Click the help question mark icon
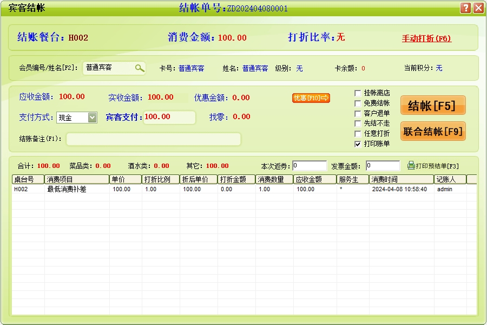The width and height of the screenshot is (487, 325). tap(465, 8)
